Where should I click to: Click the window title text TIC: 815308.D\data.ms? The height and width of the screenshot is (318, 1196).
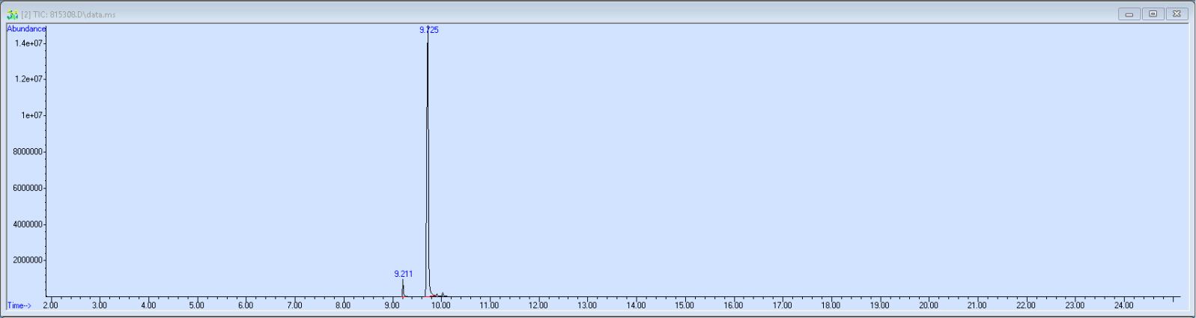coord(68,14)
